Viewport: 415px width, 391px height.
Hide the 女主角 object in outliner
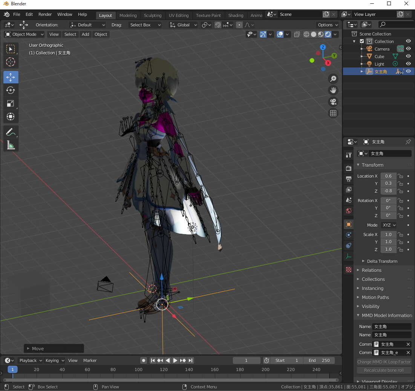(x=408, y=71)
